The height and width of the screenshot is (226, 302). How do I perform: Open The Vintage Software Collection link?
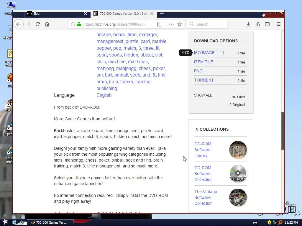[x=206, y=197]
